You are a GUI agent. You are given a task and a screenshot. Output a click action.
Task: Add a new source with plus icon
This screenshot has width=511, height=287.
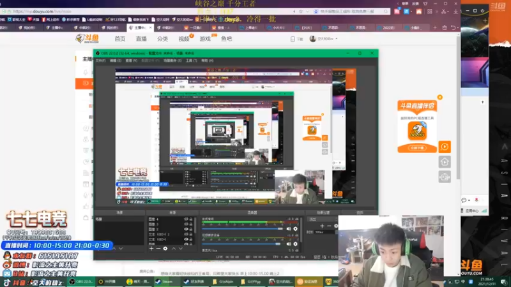pyautogui.click(x=151, y=249)
